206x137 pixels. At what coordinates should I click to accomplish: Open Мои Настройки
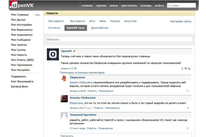pyautogui.click(x=20, y=70)
